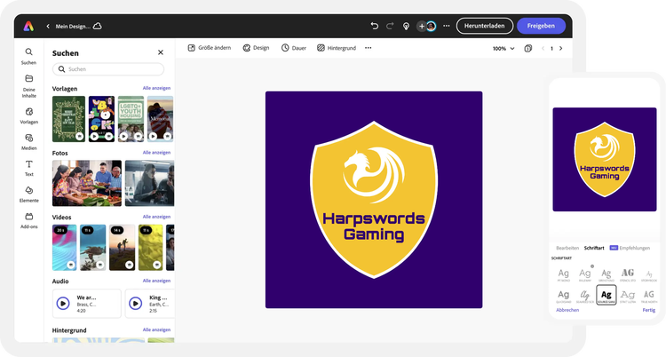This screenshot has height=357, width=666.
Task: Switch to the Schriftart tab
Action: coord(594,247)
